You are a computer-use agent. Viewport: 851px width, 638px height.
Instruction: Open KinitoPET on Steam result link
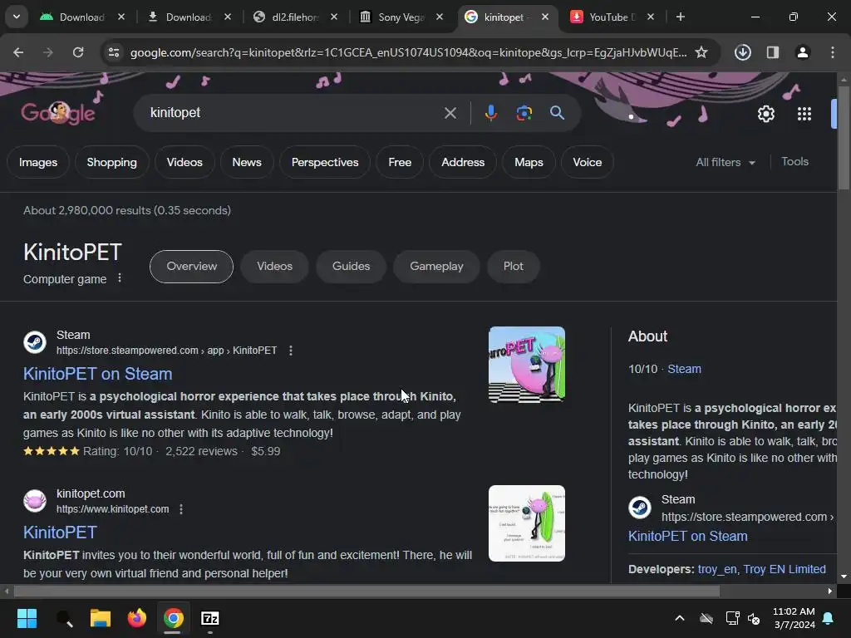coord(98,374)
